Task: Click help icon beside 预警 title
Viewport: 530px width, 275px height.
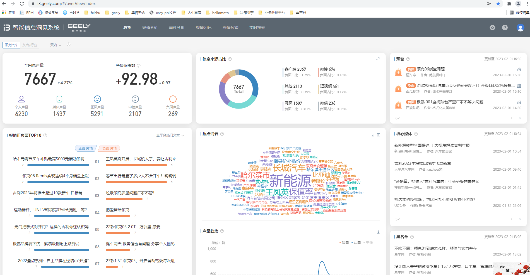Action: pyautogui.click(x=408, y=59)
